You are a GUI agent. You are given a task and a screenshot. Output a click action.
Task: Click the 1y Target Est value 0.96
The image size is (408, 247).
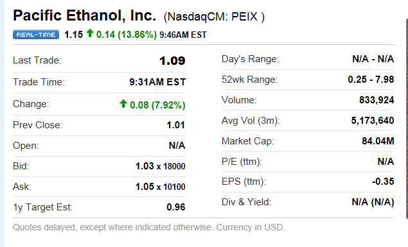coord(176,207)
